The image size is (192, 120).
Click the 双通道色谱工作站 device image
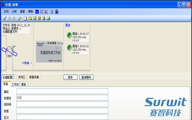click(49, 52)
